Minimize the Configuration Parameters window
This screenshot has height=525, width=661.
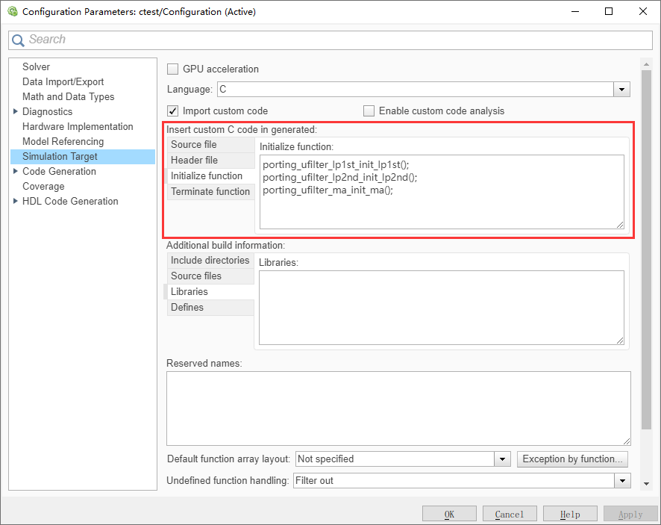[x=575, y=11]
